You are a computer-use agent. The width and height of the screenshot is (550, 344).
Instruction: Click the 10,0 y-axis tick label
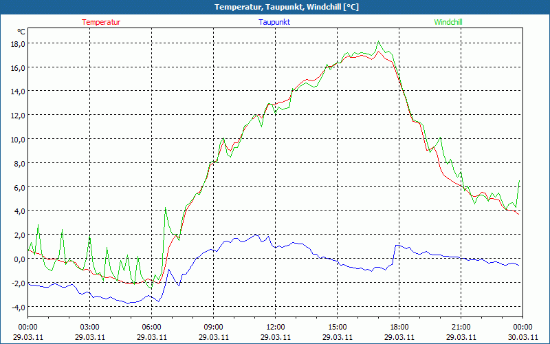click(x=17, y=139)
